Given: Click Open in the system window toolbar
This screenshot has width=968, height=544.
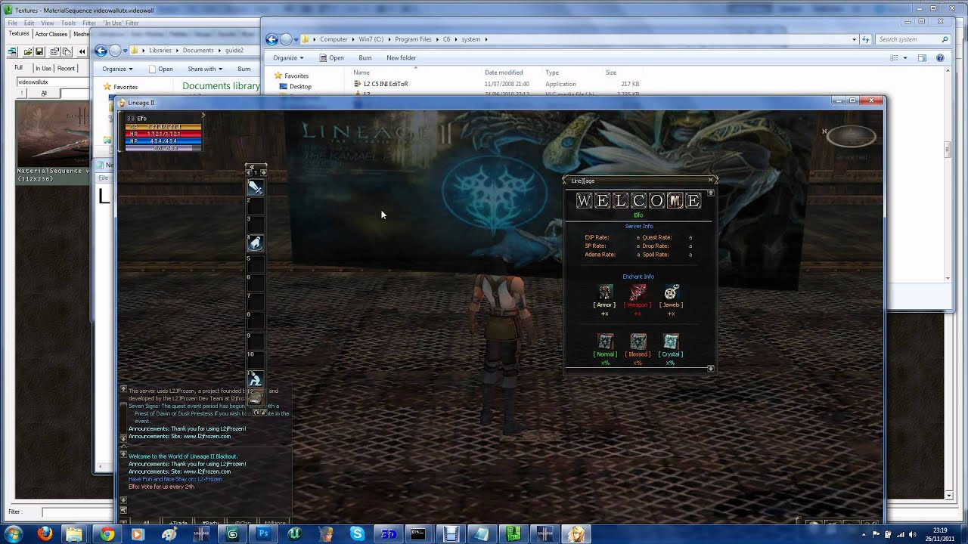Looking at the screenshot, I should point(331,57).
